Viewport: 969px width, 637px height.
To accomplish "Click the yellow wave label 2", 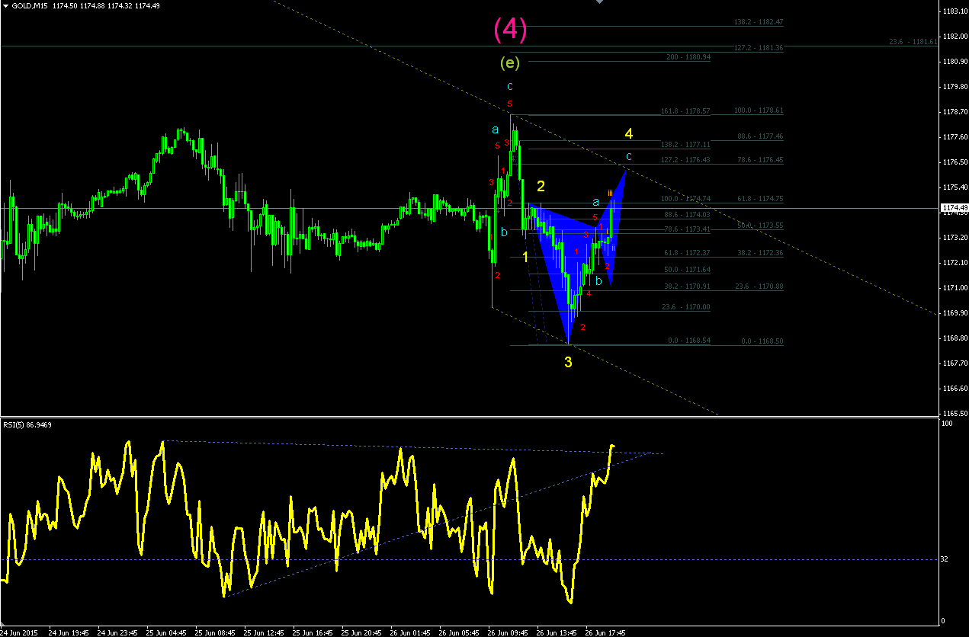I will 541,186.
